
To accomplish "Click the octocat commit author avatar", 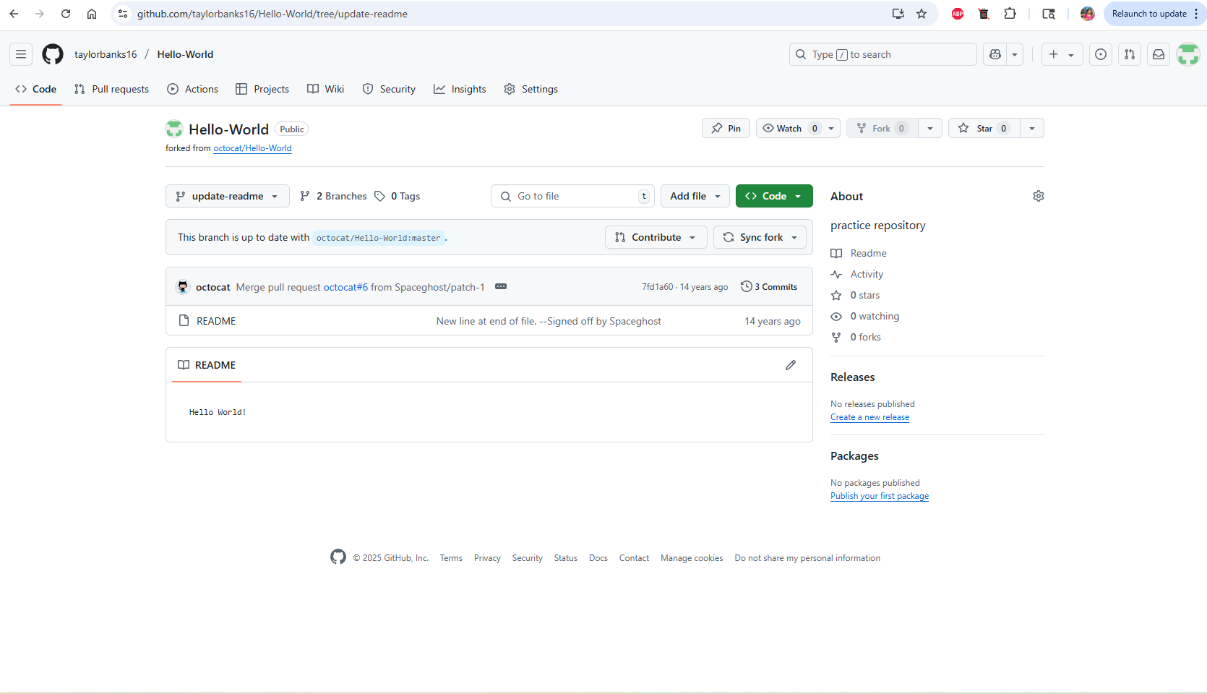I will coord(183,287).
